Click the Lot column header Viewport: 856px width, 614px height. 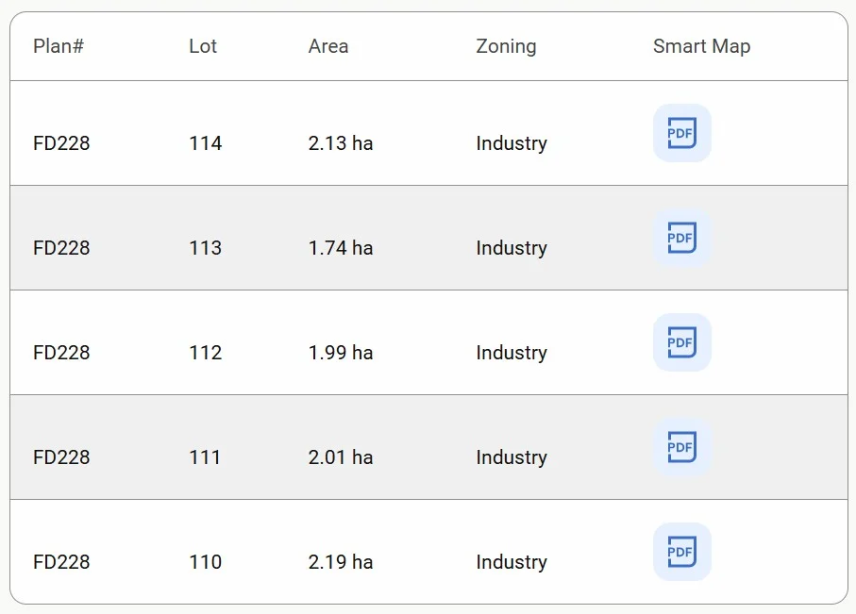203,46
